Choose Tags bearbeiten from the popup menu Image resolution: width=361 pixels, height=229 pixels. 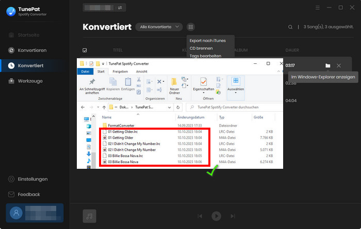(x=205, y=56)
